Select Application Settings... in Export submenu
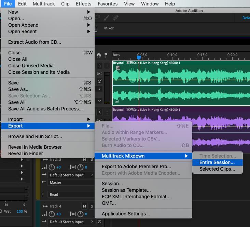This screenshot has width=250, height=227. point(126,214)
